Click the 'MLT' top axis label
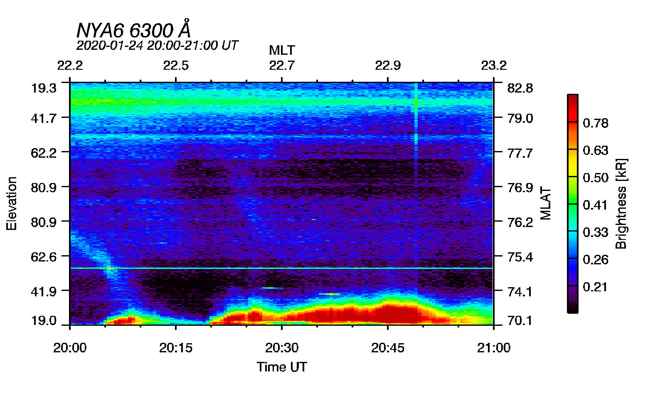This screenshot has height=415, width=665. (282, 50)
